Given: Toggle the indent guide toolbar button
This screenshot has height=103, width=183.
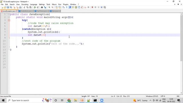Looking at the screenshot, I should (70, 7).
